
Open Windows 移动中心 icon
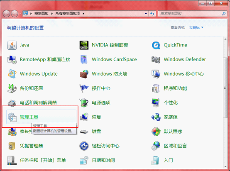(156, 74)
